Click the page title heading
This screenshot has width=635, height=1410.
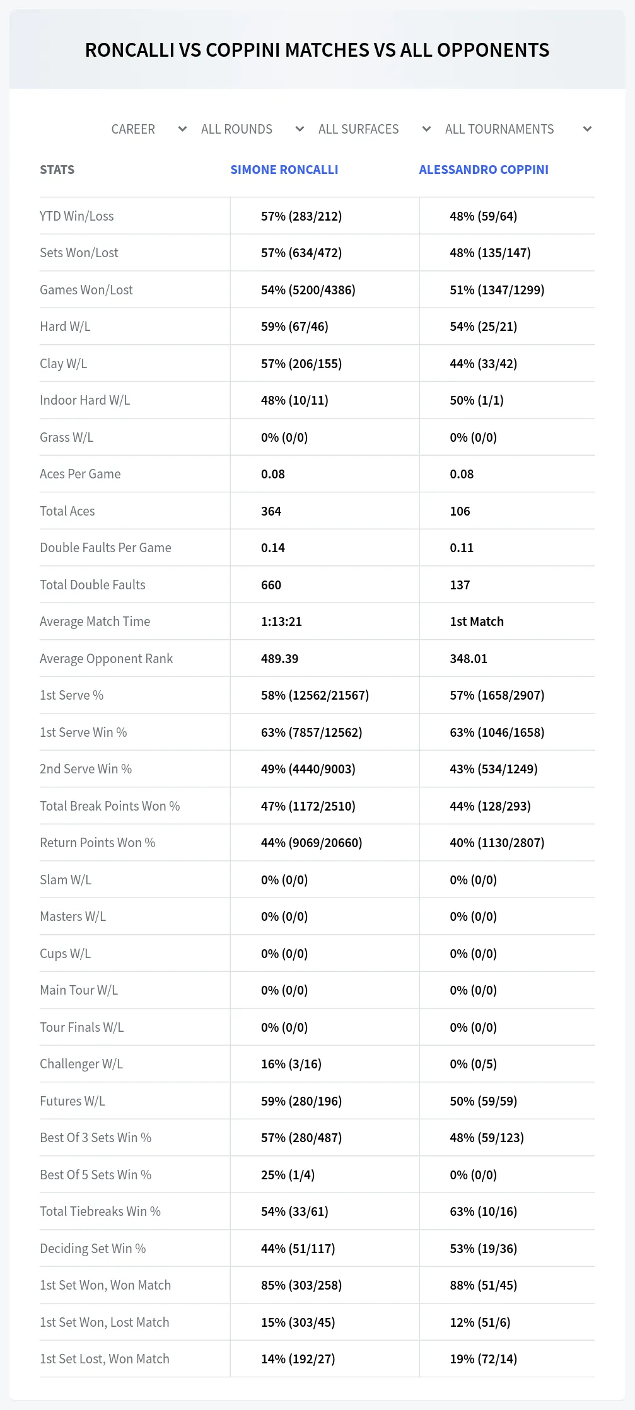(317, 50)
